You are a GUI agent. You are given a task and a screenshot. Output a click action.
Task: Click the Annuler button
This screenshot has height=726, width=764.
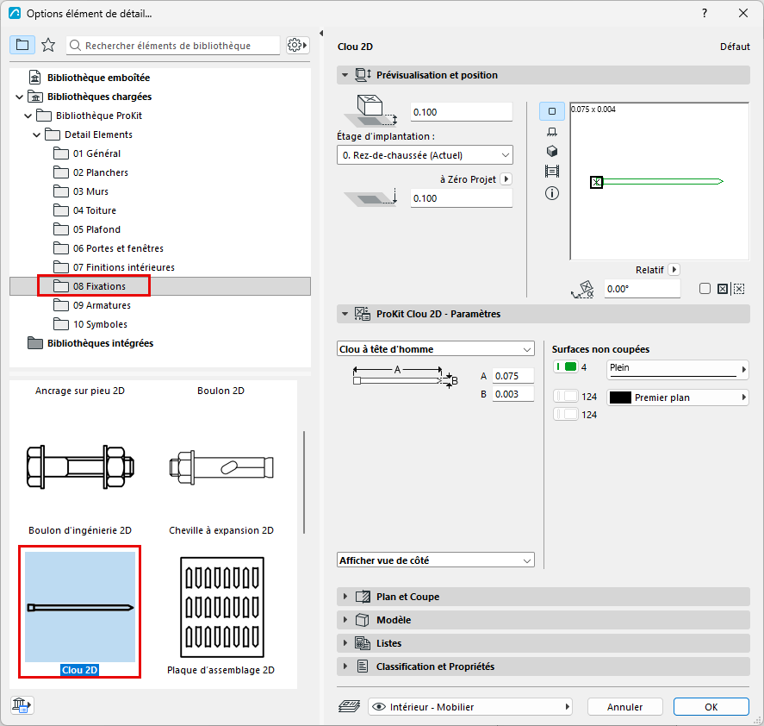(624, 706)
